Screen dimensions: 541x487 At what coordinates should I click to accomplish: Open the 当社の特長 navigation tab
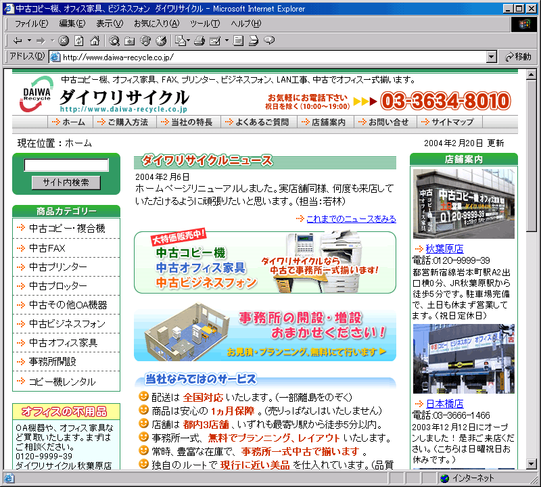(189, 122)
